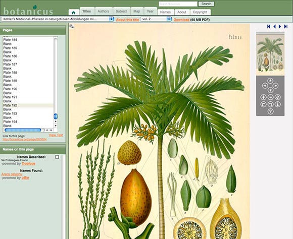Open the Titles tab
Viewport: 293px width, 239px height.
pyautogui.click(x=87, y=11)
